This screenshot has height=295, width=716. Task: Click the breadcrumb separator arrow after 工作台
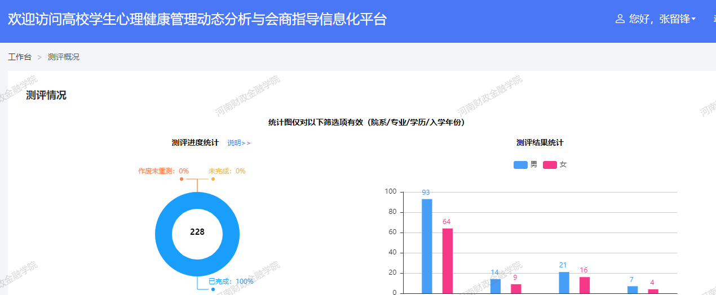click(39, 57)
